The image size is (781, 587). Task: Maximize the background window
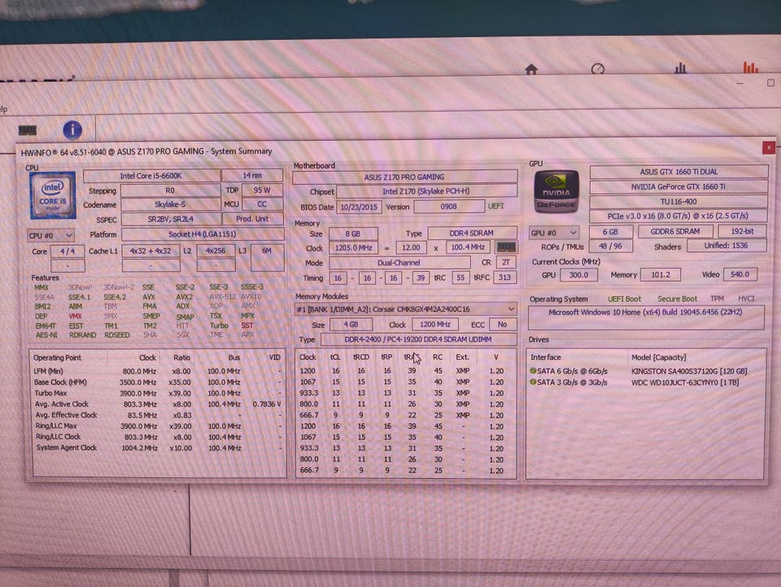click(771, 83)
